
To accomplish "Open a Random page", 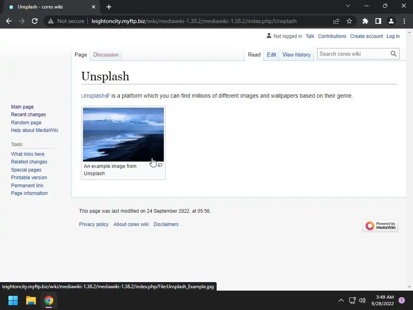I will tap(26, 122).
